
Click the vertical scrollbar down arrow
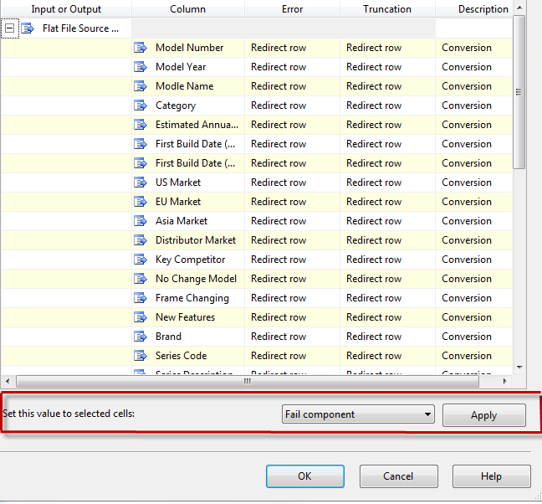click(519, 367)
